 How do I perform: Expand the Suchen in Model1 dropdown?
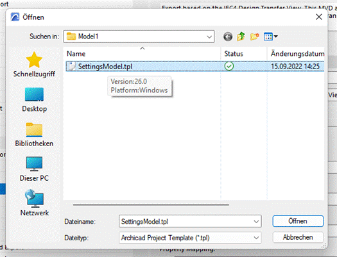click(x=209, y=37)
